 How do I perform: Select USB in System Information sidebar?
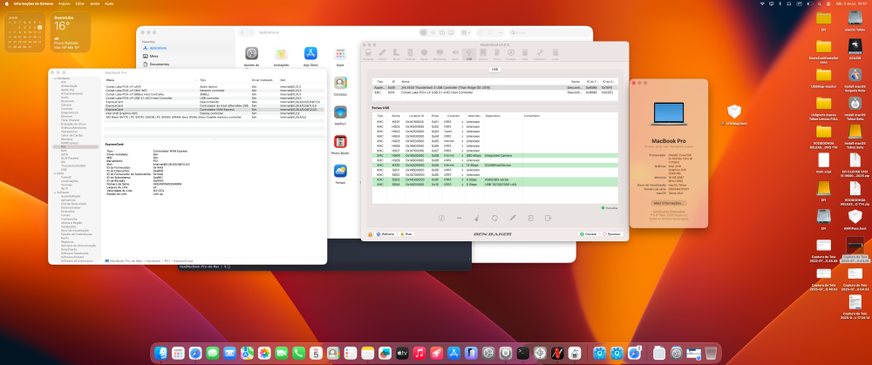64,170
